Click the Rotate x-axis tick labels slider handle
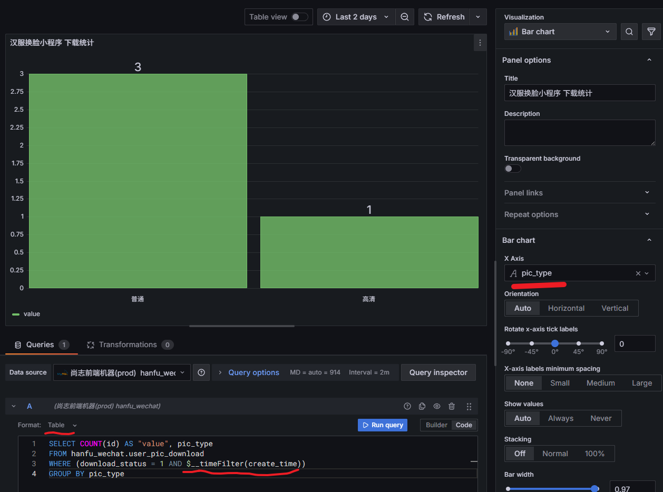Screen dimensions: 663x492 pos(555,343)
